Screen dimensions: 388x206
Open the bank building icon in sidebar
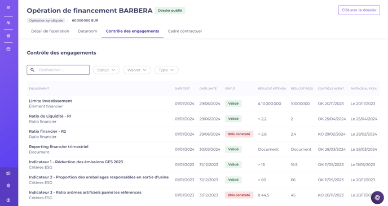8,36
